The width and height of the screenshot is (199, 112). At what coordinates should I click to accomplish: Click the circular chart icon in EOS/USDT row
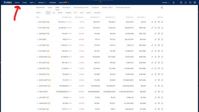(x=159, y=74)
